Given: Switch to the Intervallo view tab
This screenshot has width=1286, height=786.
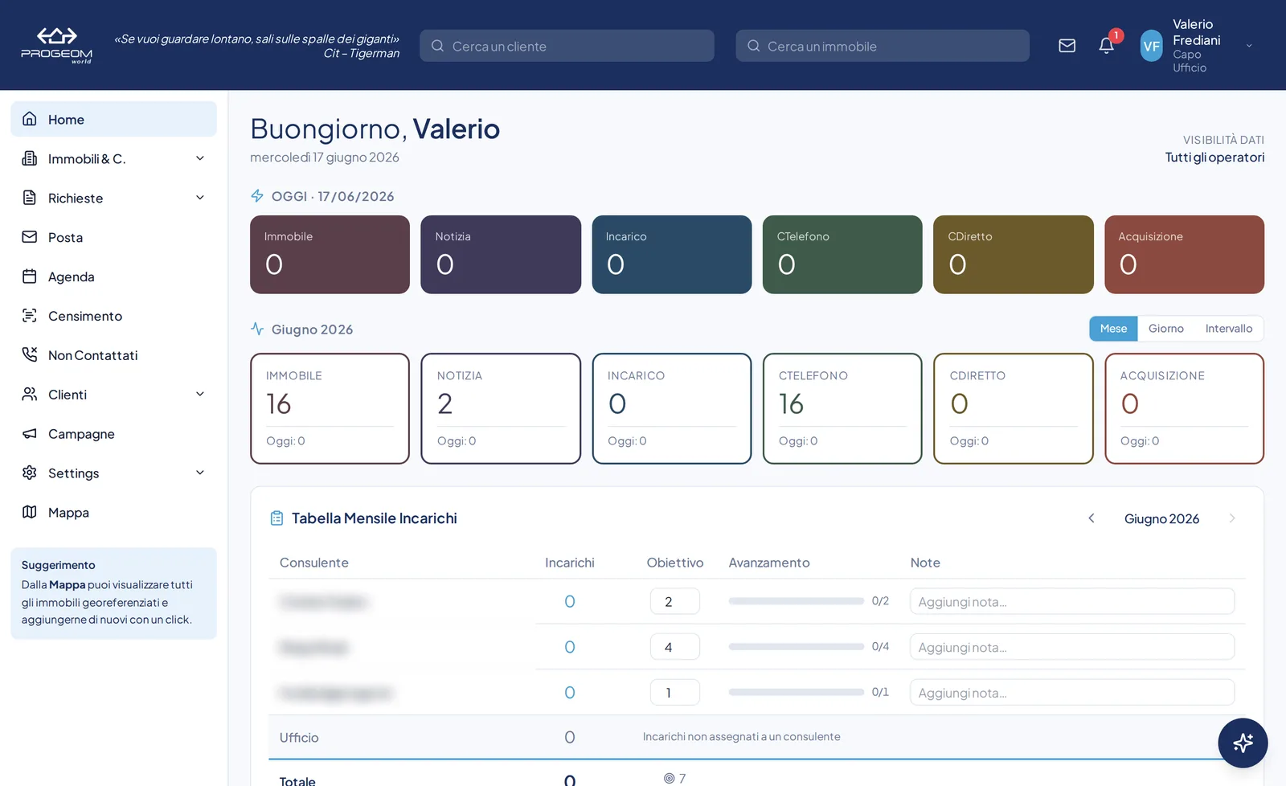Looking at the screenshot, I should [1228, 329].
